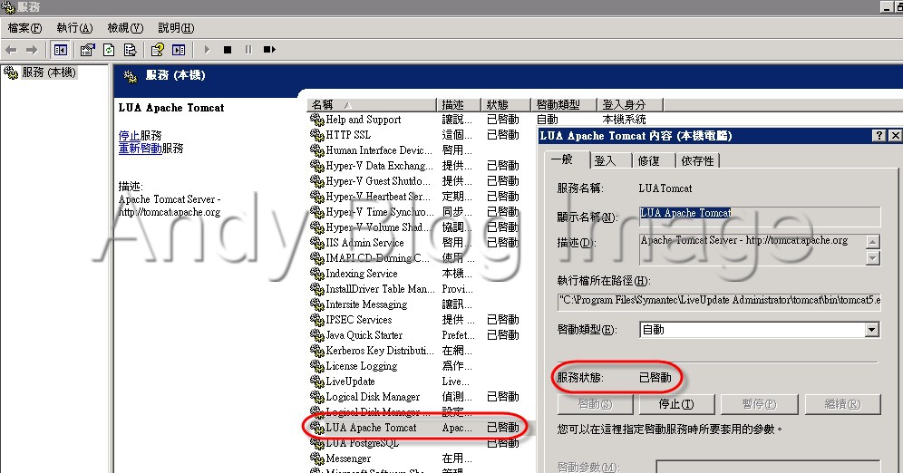Viewport: 903px width, 473px height.
Task: Click the License Logging gear icon
Action: [316, 365]
